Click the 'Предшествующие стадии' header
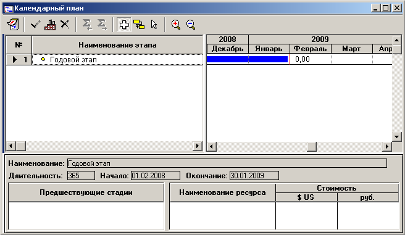The height and width of the screenshot is (235, 405). pyautogui.click(x=86, y=192)
